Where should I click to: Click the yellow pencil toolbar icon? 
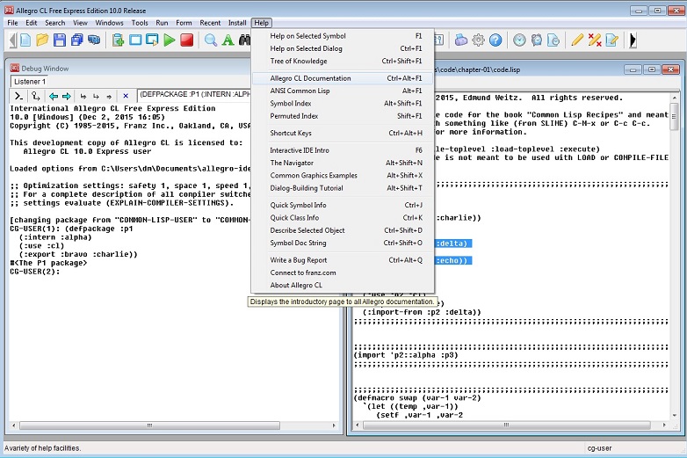coord(577,40)
